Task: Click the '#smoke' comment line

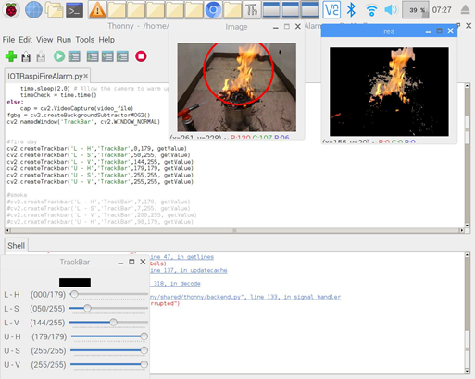Action: pyautogui.click(x=17, y=195)
